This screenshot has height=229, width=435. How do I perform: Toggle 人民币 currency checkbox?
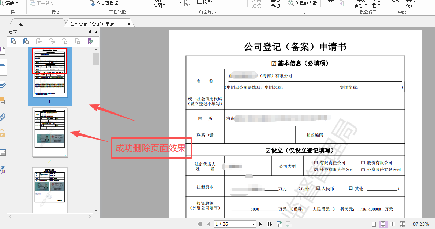[x=318, y=188]
